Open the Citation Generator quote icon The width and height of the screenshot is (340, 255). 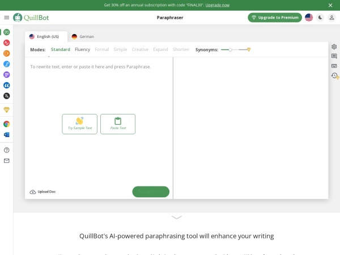[6, 85]
